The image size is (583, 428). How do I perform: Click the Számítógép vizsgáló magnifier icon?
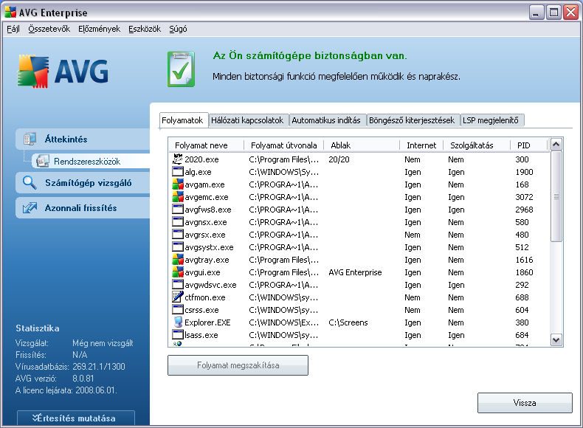30,182
